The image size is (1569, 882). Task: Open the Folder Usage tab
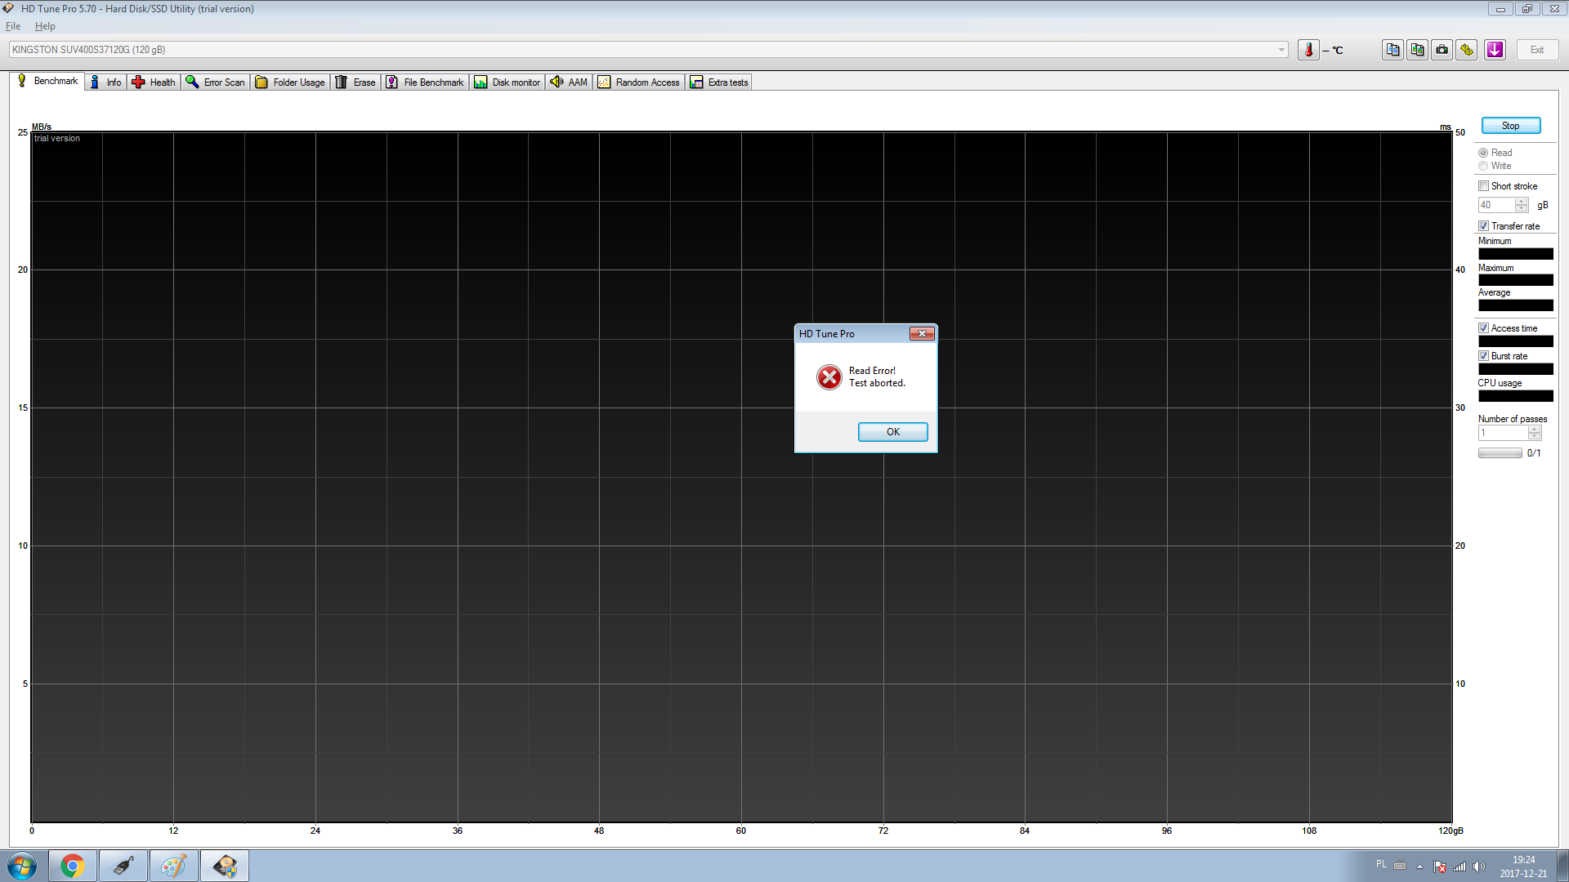[290, 82]
